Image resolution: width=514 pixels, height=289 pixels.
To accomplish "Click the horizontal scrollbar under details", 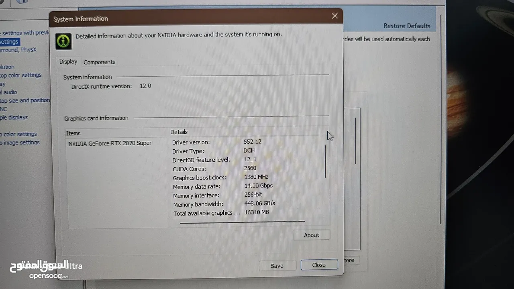I will (243, 222).
